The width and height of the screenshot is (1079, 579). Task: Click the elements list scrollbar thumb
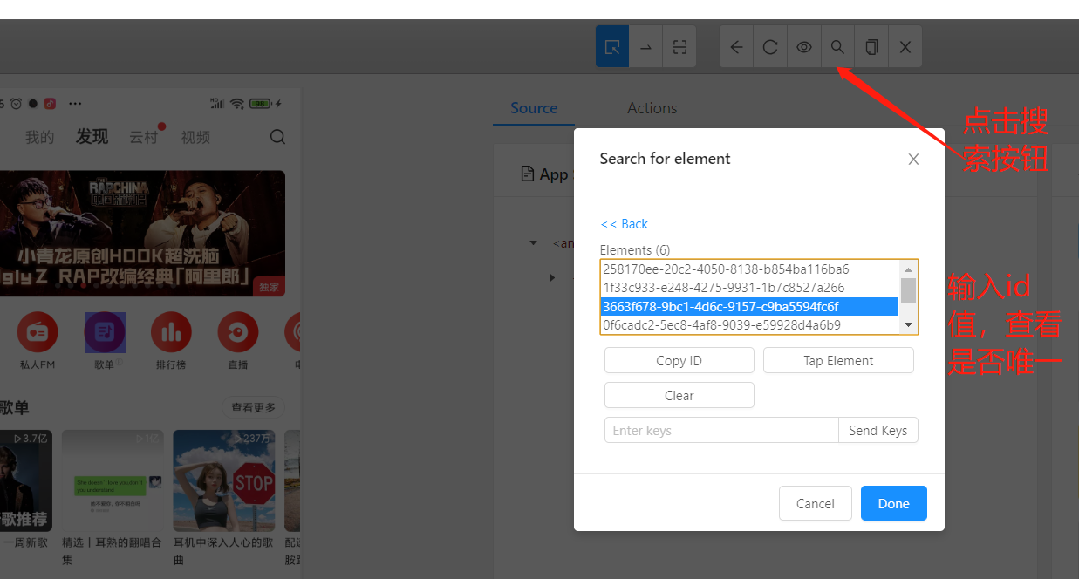point(908,290)
